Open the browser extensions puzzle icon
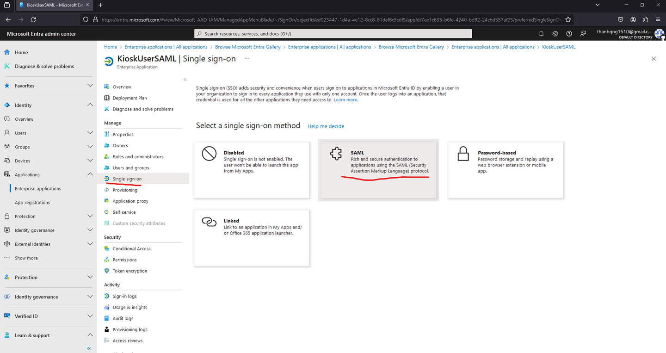Image resolution: width=666 pixels, height=353 pixels. click(646, 19)
